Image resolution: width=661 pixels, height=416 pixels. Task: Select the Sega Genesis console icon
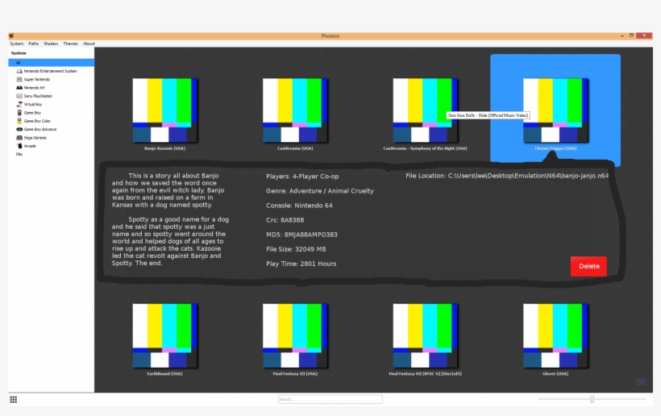[19, 138]
